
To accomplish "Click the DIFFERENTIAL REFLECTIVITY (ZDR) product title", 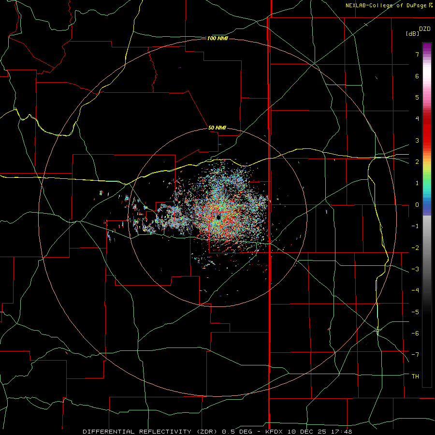I will tap(153, 432).
